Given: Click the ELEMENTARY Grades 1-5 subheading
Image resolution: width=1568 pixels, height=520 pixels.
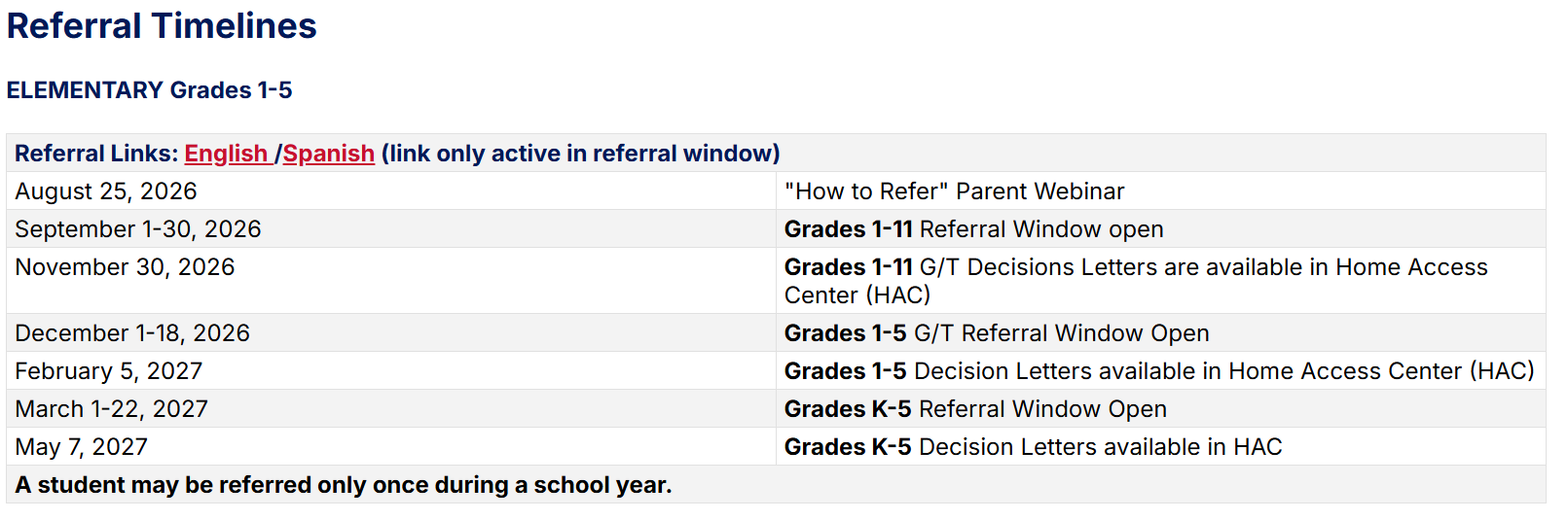Looking at the screenshot, I should (149, 90).
